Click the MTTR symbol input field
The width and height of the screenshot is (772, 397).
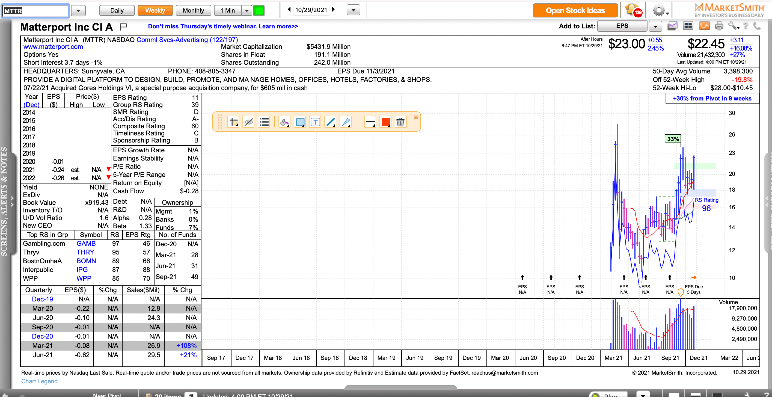click(x=35, y=11)
